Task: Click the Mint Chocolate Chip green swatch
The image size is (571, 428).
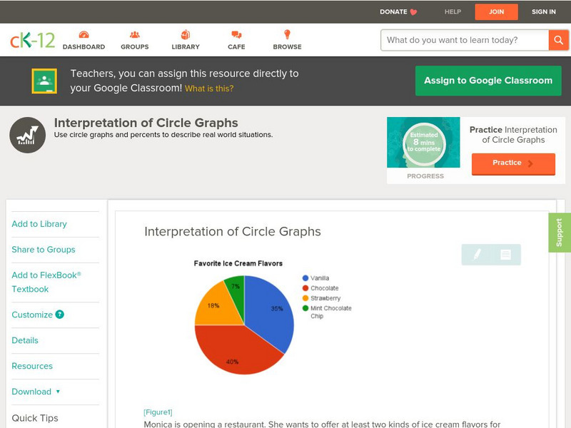Action: (305, 308)
